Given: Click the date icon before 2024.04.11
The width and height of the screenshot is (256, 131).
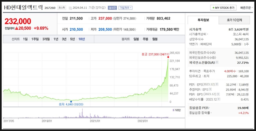Looking at the screenshot, I should (70, 8).
